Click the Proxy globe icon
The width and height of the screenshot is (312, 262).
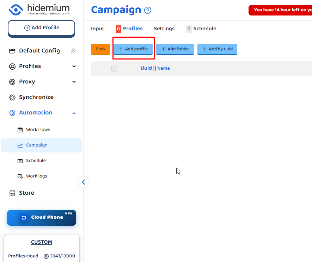click(x=12, y=82)
